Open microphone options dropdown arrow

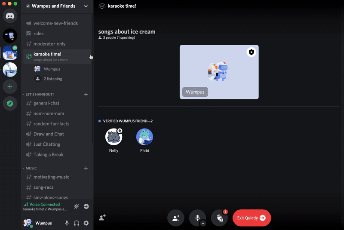(203, 224)
